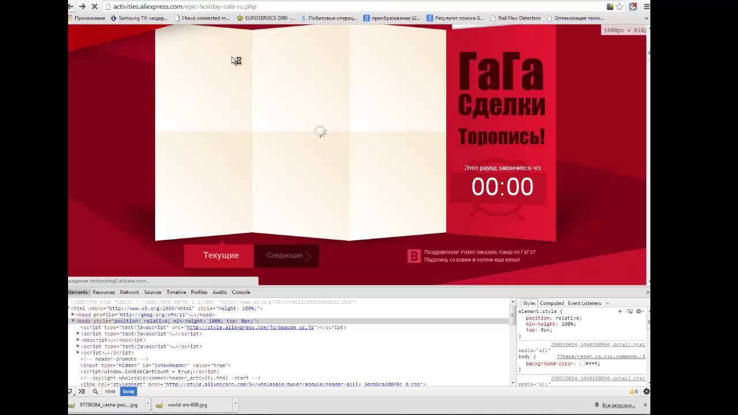Switch to the Computed styles tab
738x415 pixels.
(552, 303)
